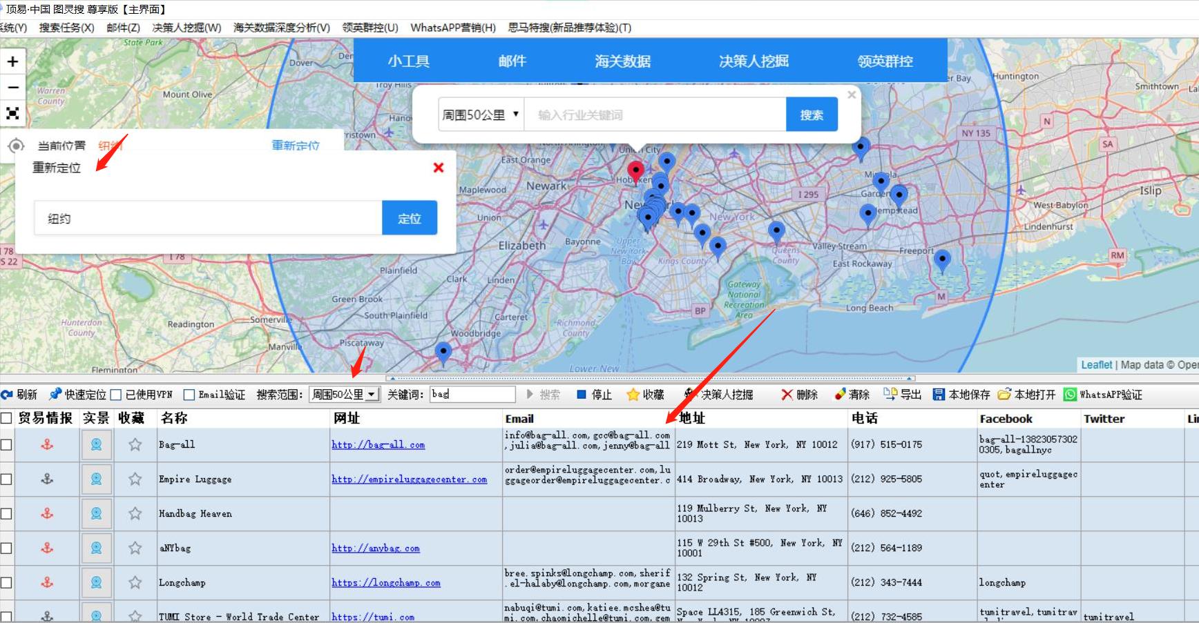Click the Leaflet attribution link

(1096, 364)
